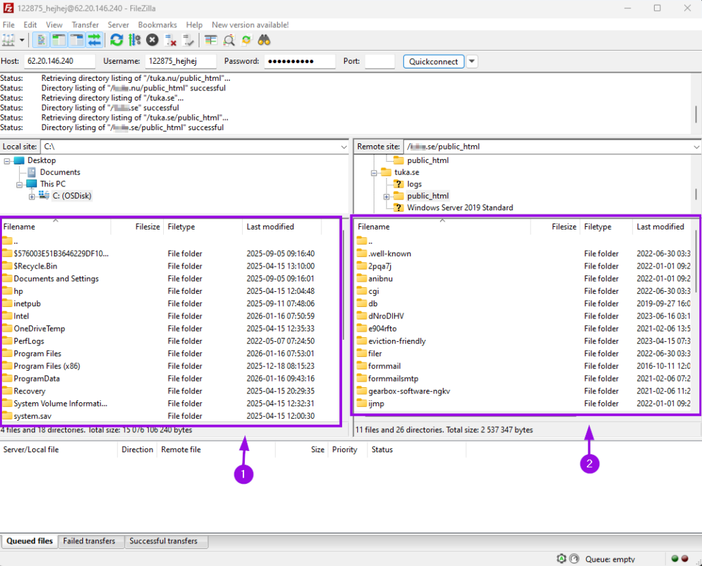Open the Directory comparison icon

click(x=228, y=40)
